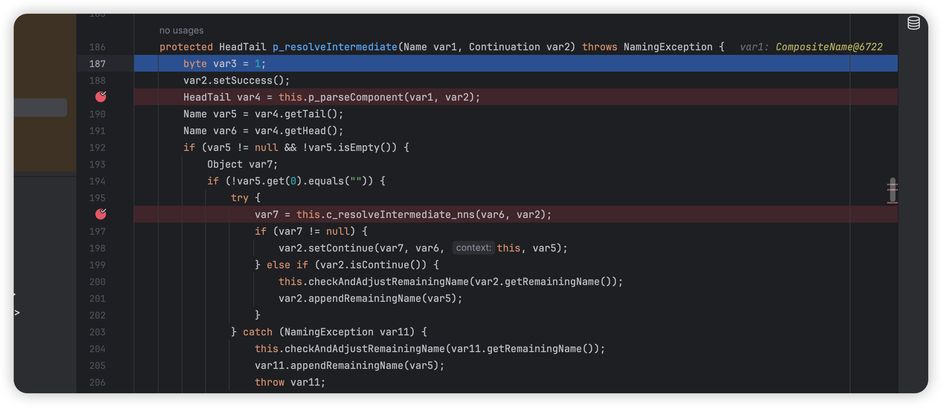Click the selected gray item in left panel

click(x=40, y=107)
